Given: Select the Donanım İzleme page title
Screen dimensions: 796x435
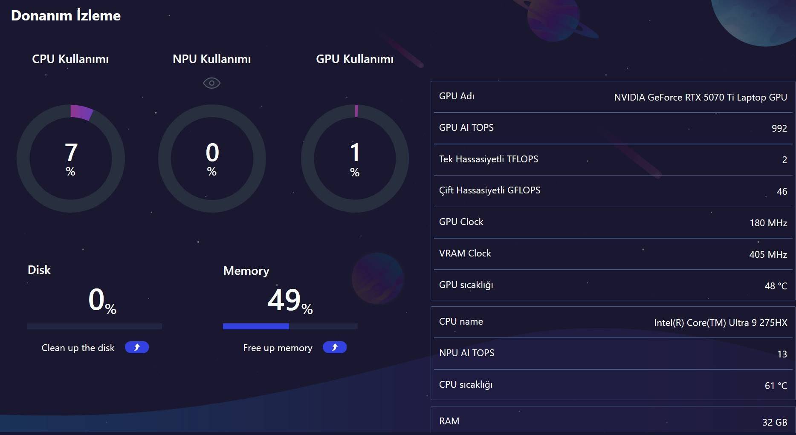Looking at the screenshot, I should tap(66, 16).
